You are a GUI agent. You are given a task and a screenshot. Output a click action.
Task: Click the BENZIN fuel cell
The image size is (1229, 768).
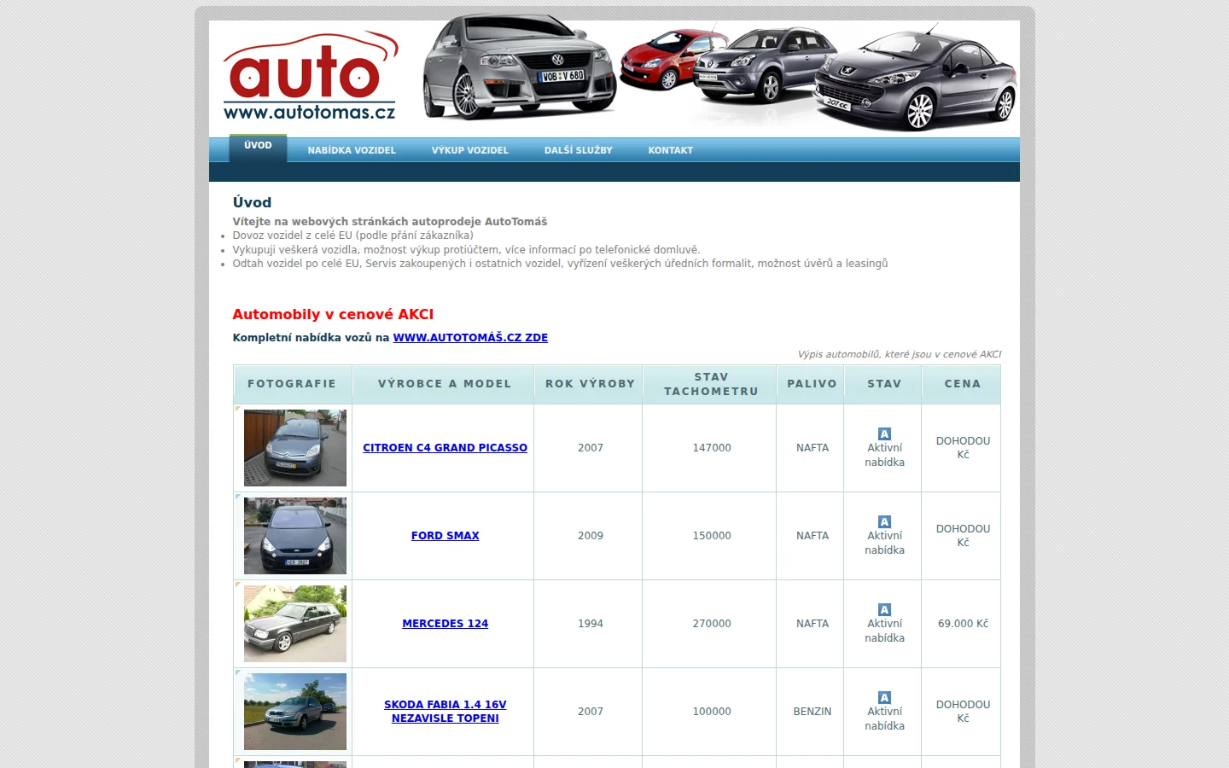pos(812,712)
